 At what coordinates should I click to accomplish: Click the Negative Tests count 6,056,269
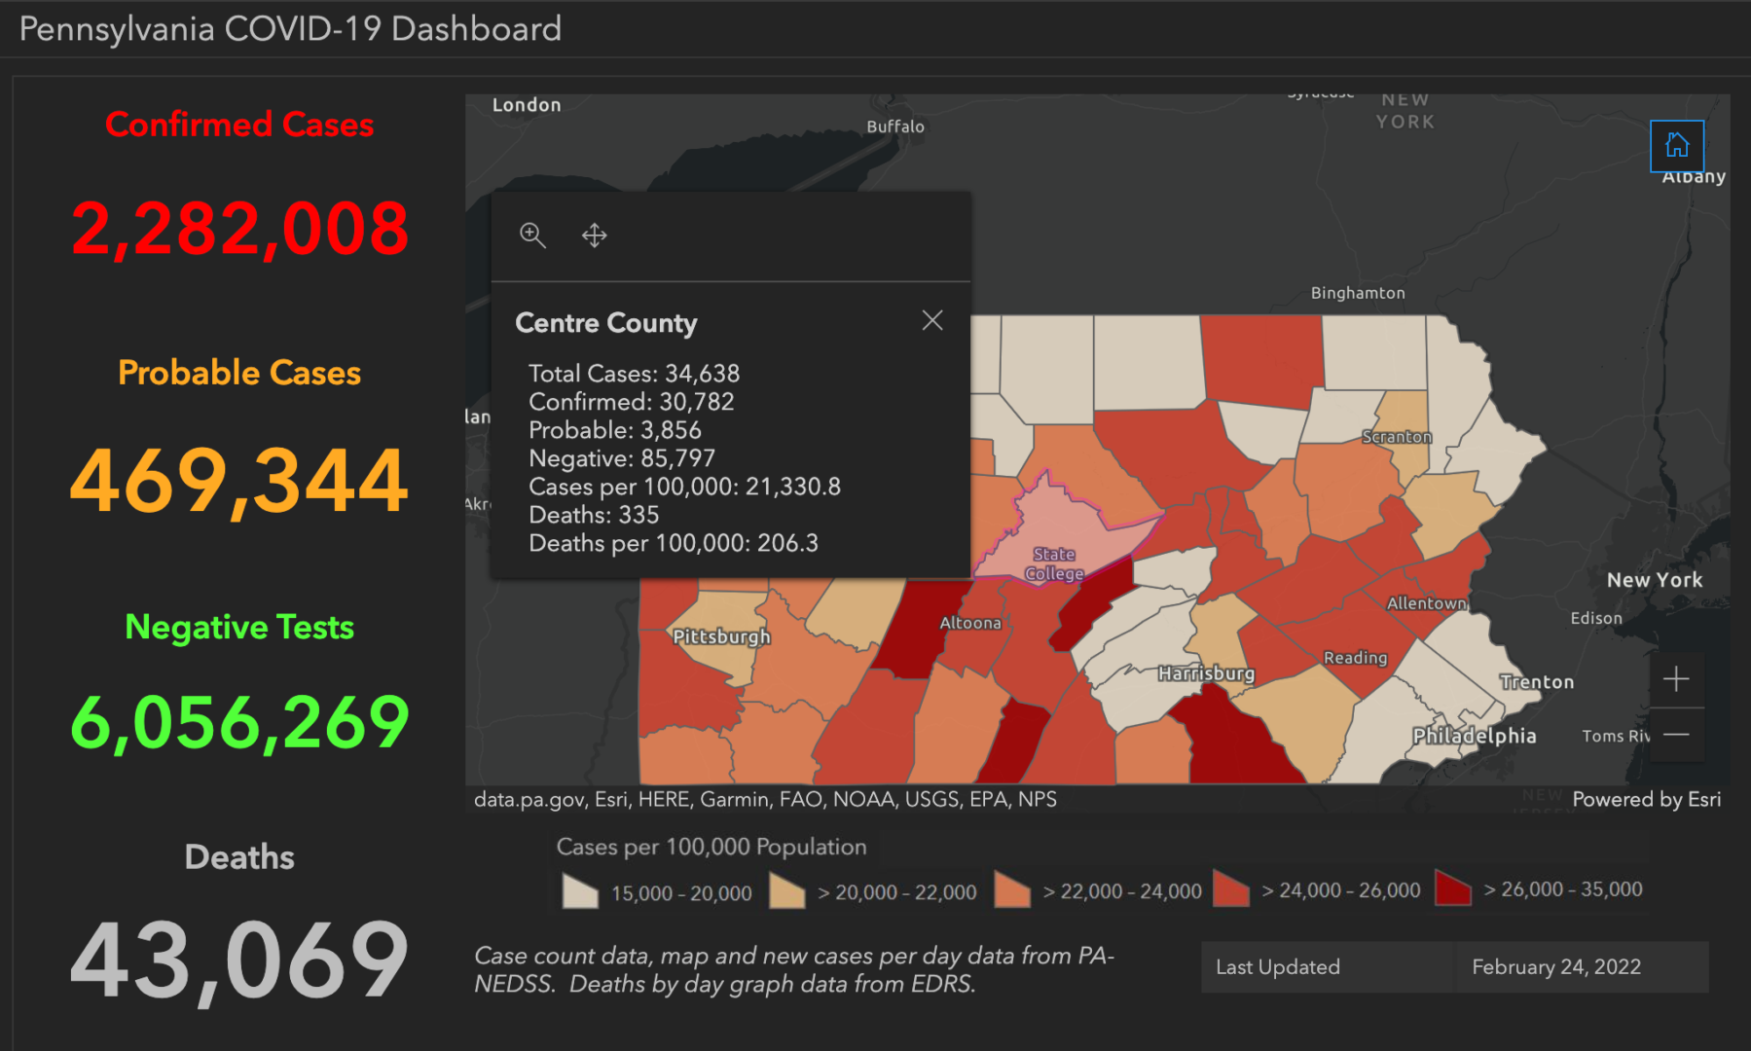pyautogui.click(x=239, y=722)
